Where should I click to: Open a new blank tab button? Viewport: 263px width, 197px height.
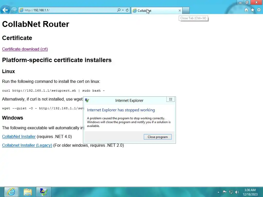pos(186,10)
